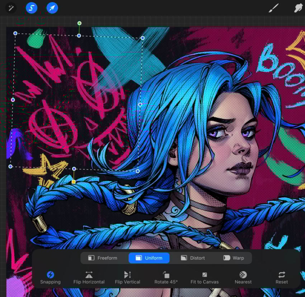Switch to Distort transform mode
The height and width of the screenshot is (297, 305).
point(193,258)
